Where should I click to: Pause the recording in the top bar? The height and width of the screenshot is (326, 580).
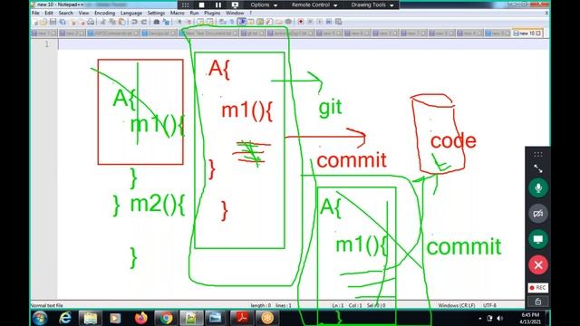(218, 5)
